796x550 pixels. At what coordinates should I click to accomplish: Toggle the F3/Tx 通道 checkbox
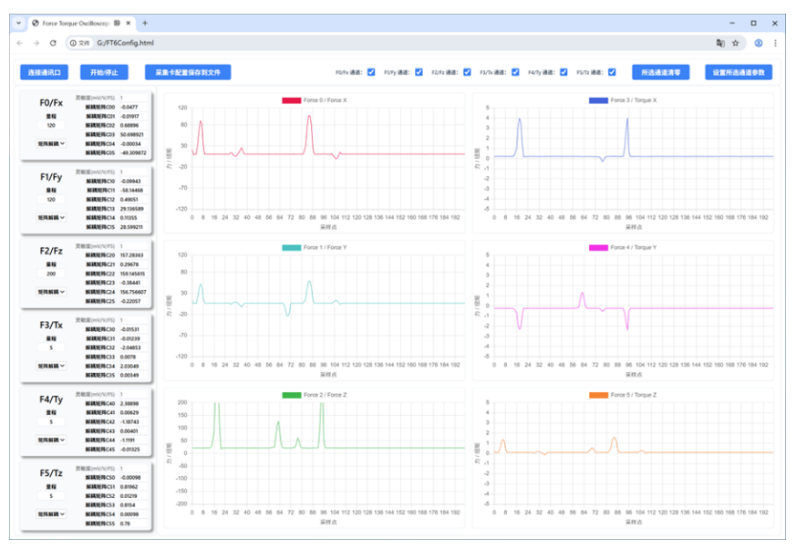(x=515, y=72)
